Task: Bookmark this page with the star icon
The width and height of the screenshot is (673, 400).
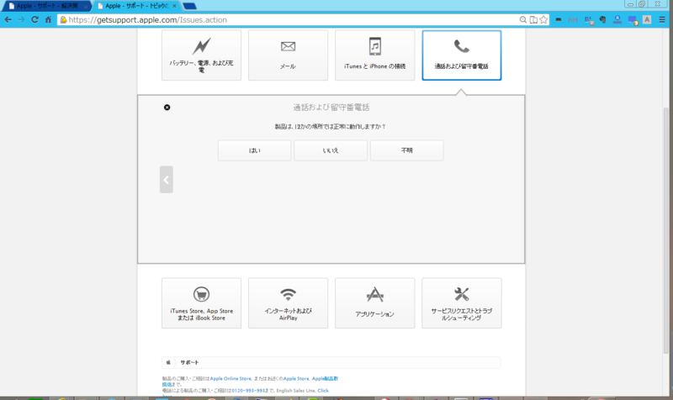Action: [x=543, y=19]
